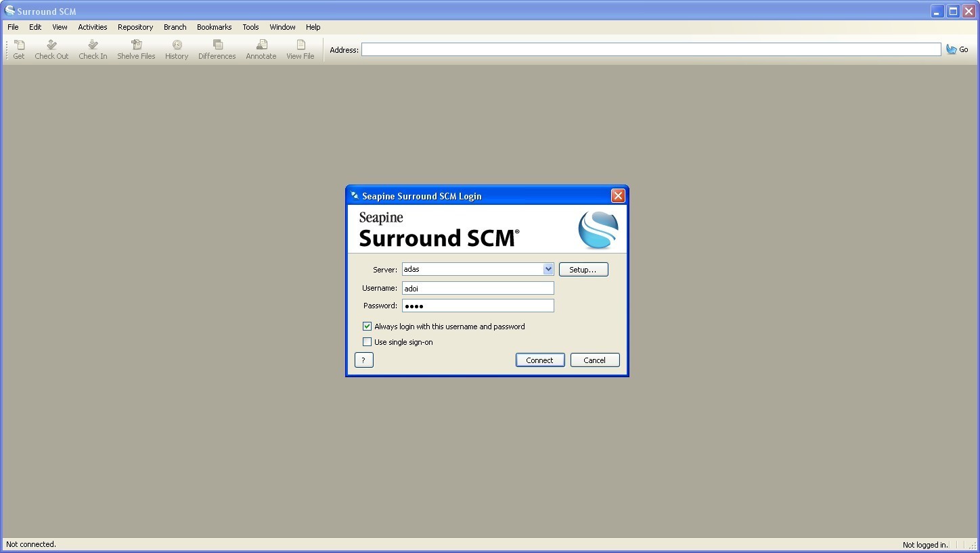
Task: Click the Setup... button
Action: click(x=583, y=269)
